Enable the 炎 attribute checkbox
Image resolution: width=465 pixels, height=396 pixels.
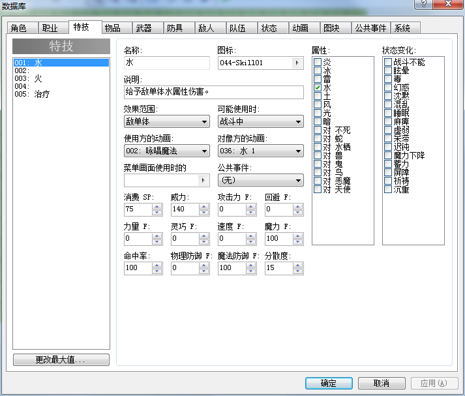tap(318, 62)
